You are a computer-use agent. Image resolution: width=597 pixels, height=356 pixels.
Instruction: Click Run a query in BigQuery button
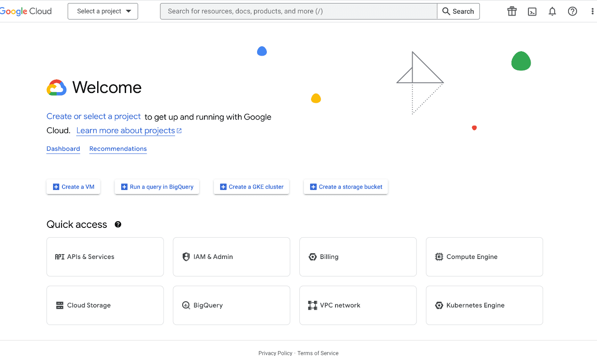pos(157,187)
